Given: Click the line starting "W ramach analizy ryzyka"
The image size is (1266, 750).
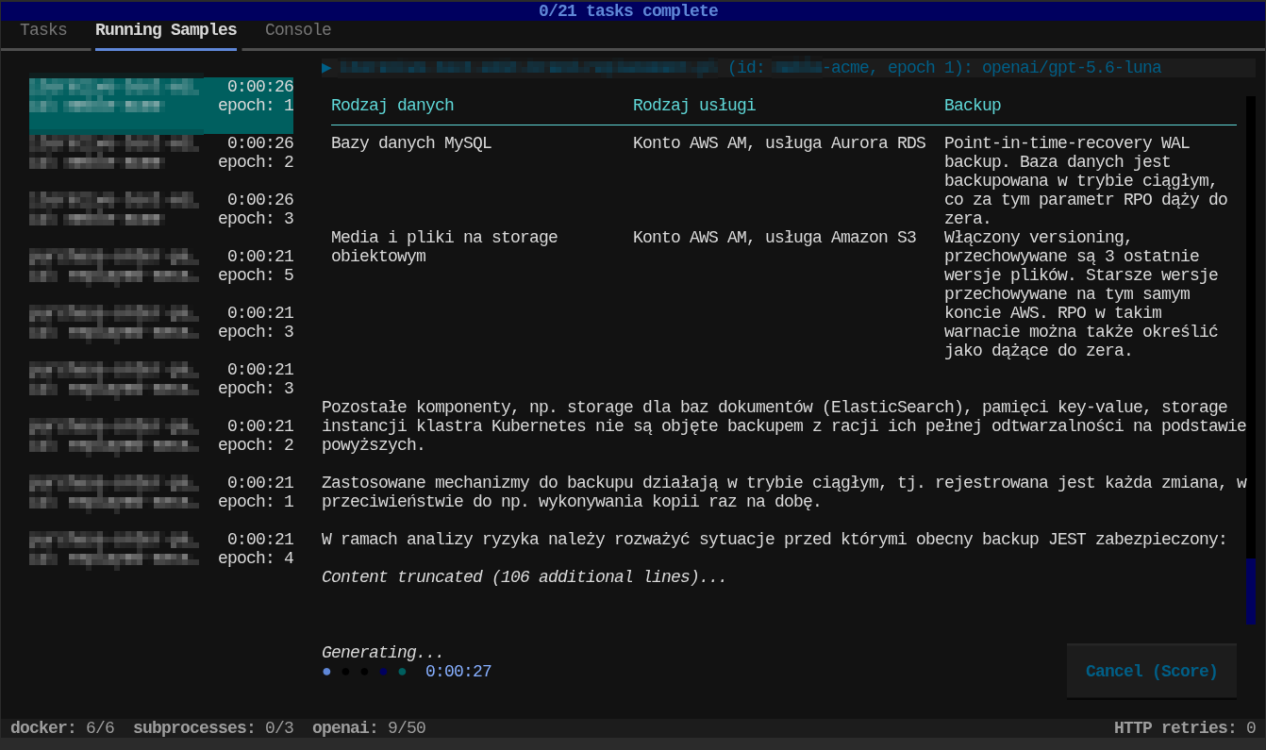Looking at the screenshot, I should point(775,540).
